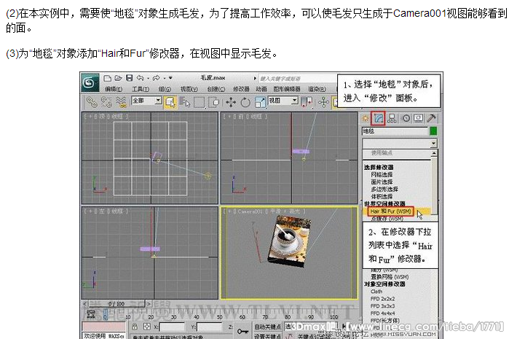Choose 置换网格 (WSM) modifier
Viewport: 525px width, 339px height.
pos(390,276)
